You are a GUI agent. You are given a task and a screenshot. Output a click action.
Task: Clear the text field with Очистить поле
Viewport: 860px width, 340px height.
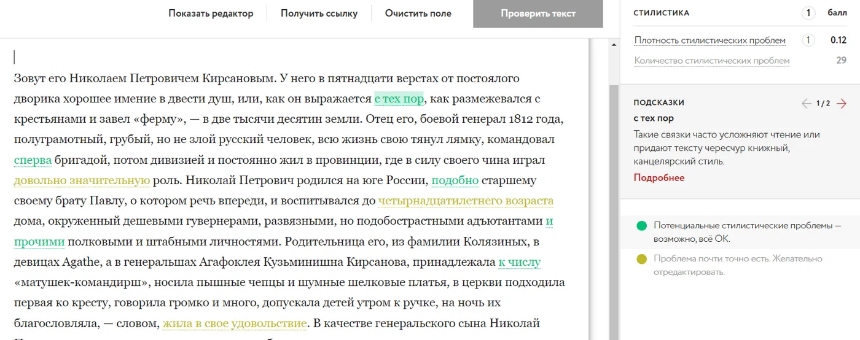click(x=418, y=14)
